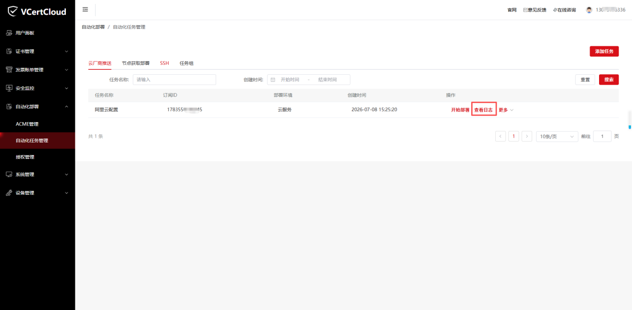Click the 重置 button
Screen dimensions: 632x310
point(585,80)
